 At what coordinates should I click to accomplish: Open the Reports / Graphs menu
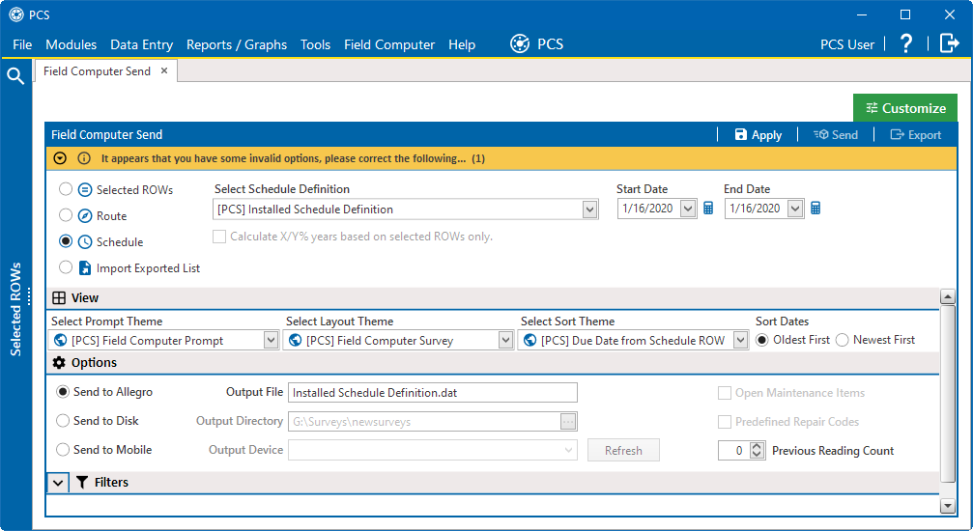[237, 44]
